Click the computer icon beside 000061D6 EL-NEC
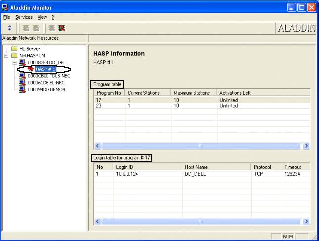 tap(22, 82)
